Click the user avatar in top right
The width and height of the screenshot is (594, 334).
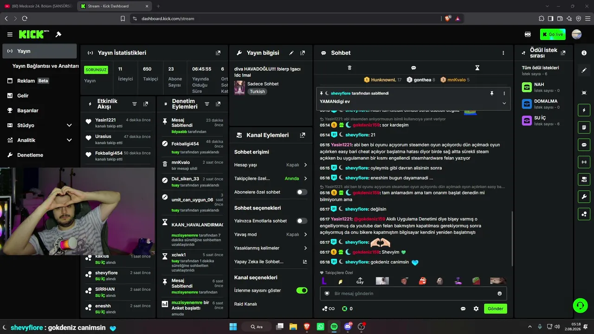click(577, 34)
